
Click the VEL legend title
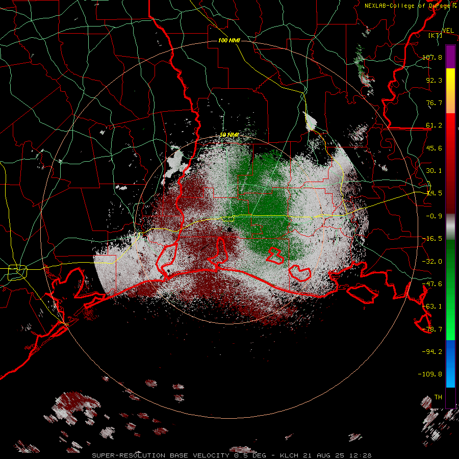448,31
